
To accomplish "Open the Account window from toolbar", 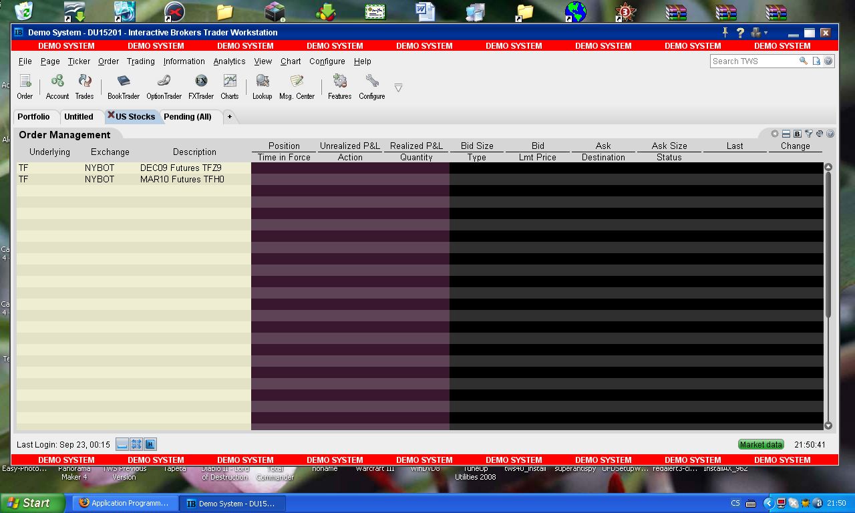I will pyautogui.click(x=57, y=87).
